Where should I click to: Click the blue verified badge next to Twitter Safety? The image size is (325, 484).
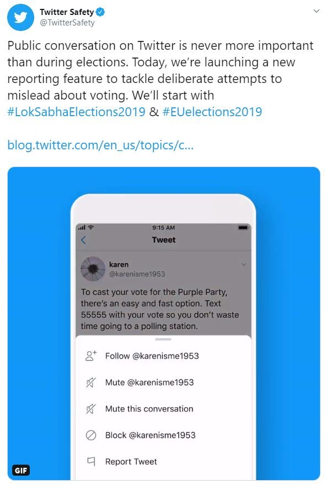[101, 12]
